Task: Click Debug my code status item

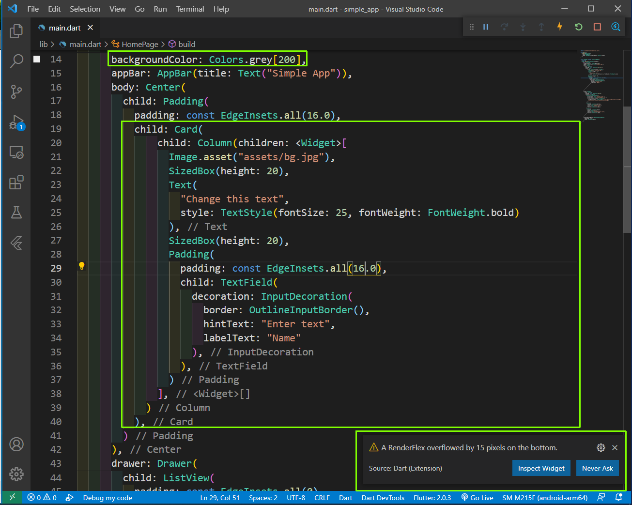Action: click(x=108, y=497)
